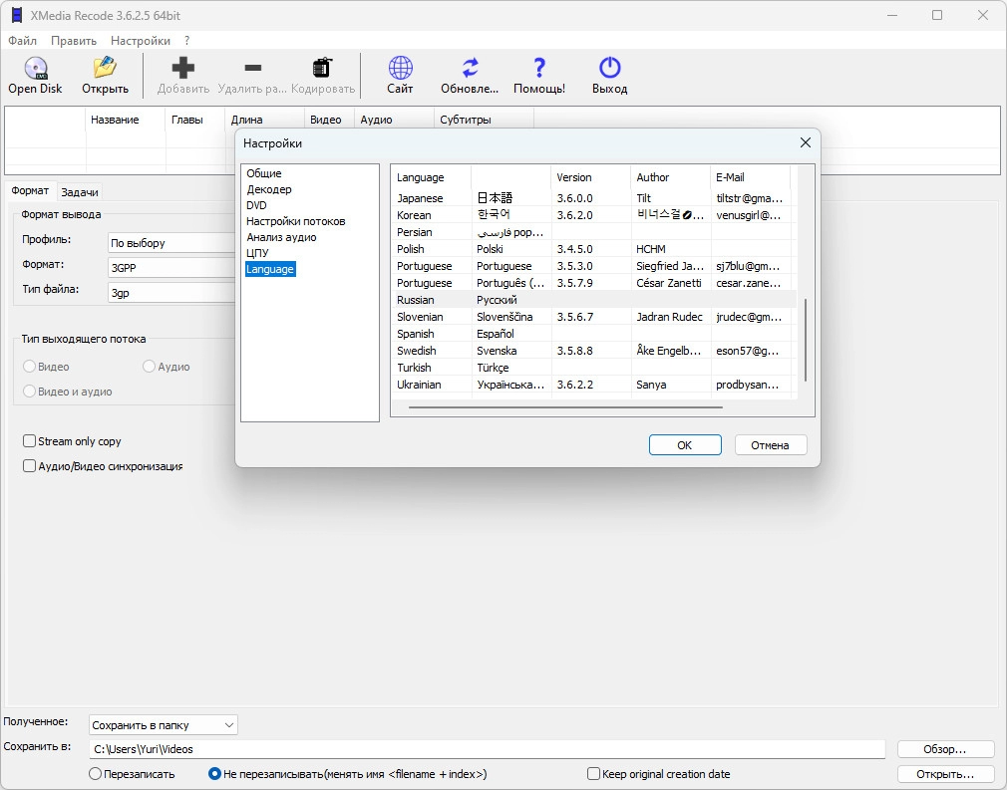1007x790 pixels.
Task: Toggle Аудио/Видео синхронизация checkbox
Action: [x=30, y=466]
